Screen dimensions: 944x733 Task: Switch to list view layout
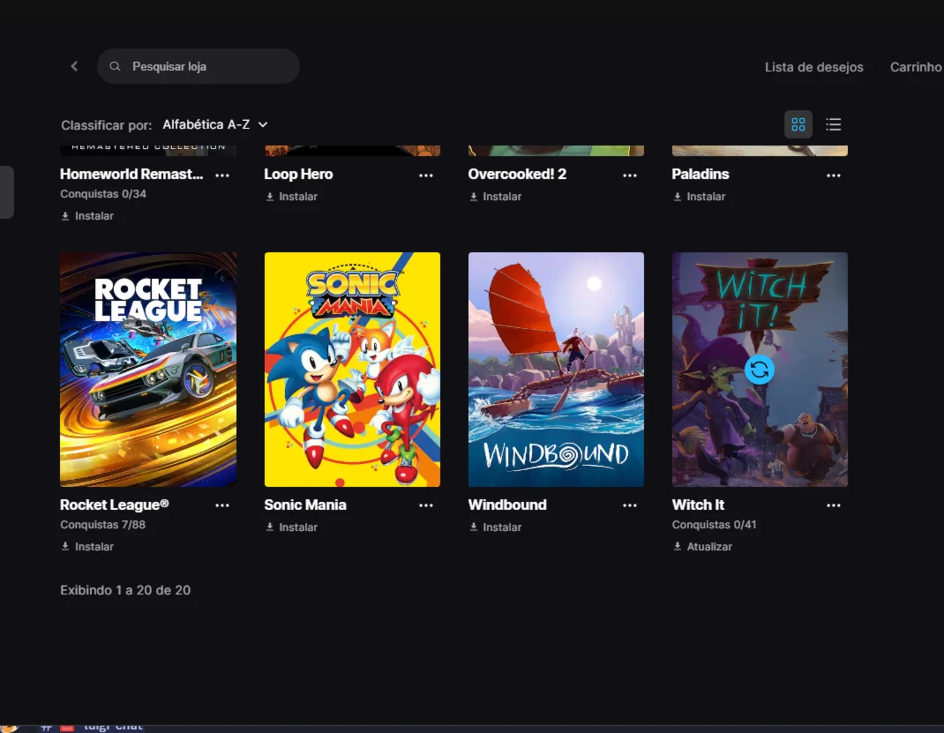[x=833, y=124]
